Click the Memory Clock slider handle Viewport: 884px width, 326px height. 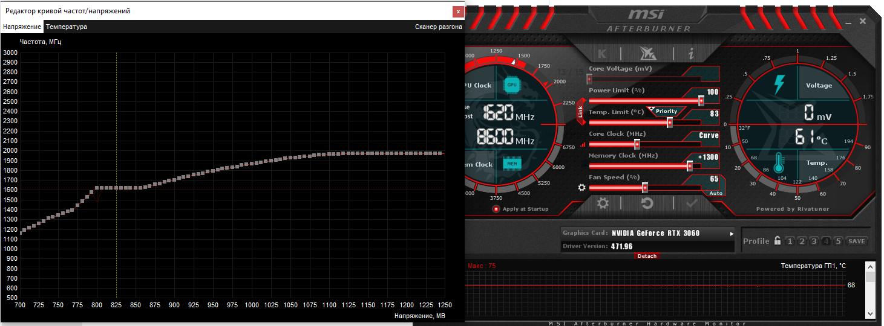(690, 165)
